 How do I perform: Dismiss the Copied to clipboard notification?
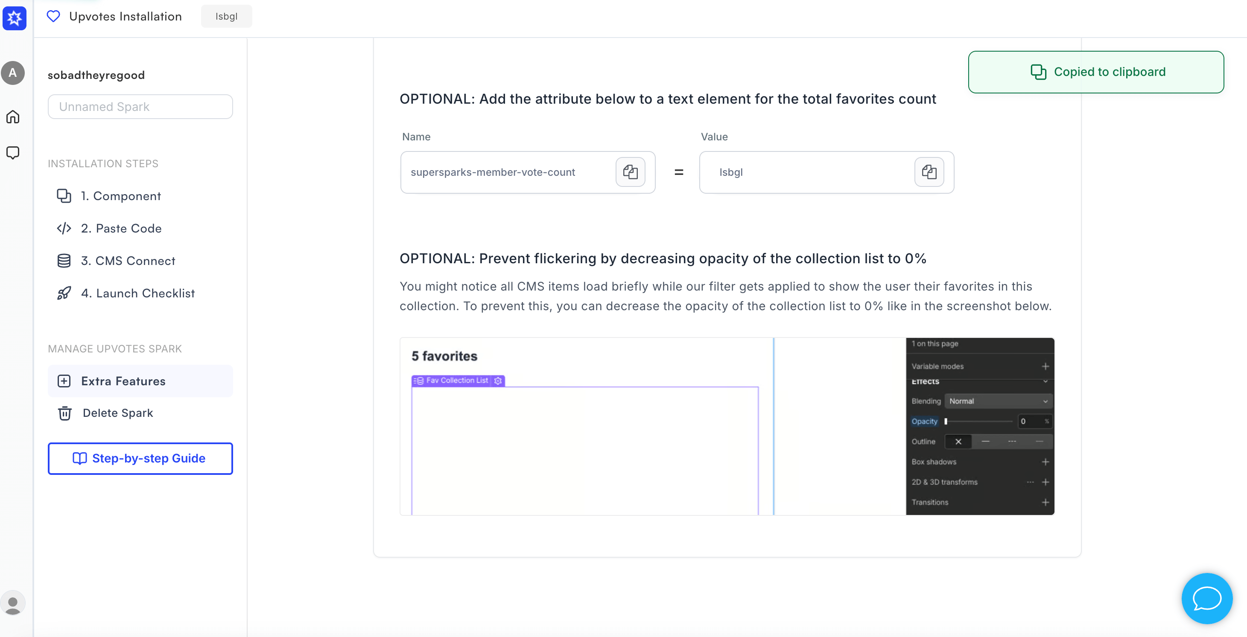(1095, 72)
